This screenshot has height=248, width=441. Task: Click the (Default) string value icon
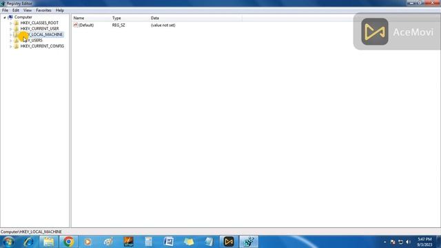click(x=76, y=25)
